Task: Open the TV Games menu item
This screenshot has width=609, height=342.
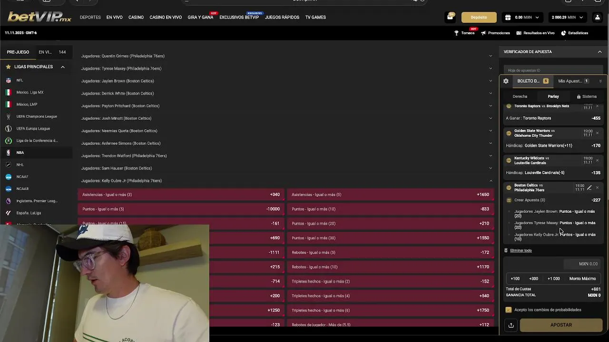Action: click(315, 17)
